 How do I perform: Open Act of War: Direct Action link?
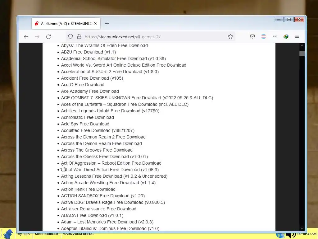pos(110,170)
